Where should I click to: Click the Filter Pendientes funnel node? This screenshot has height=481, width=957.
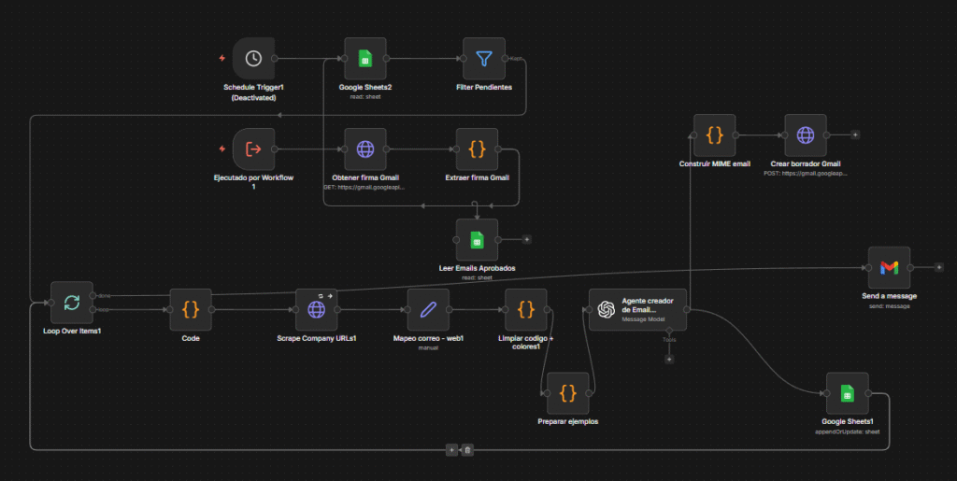click(x=483, y=59)
